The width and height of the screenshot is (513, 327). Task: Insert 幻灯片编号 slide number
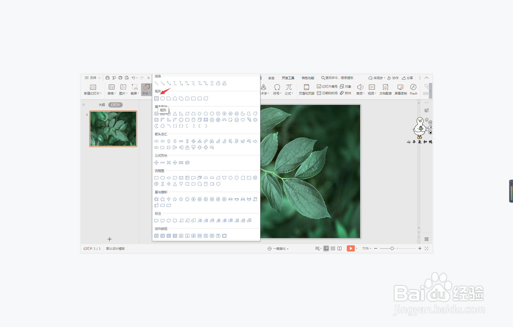point(327,87)
